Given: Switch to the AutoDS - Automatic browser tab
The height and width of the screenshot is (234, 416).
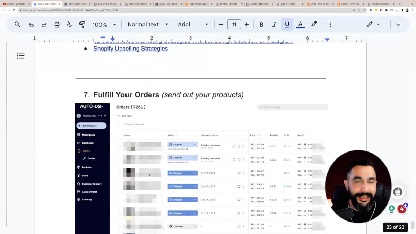Looking at the screenshot, I should pyautogui.click(x=16, y=4).
